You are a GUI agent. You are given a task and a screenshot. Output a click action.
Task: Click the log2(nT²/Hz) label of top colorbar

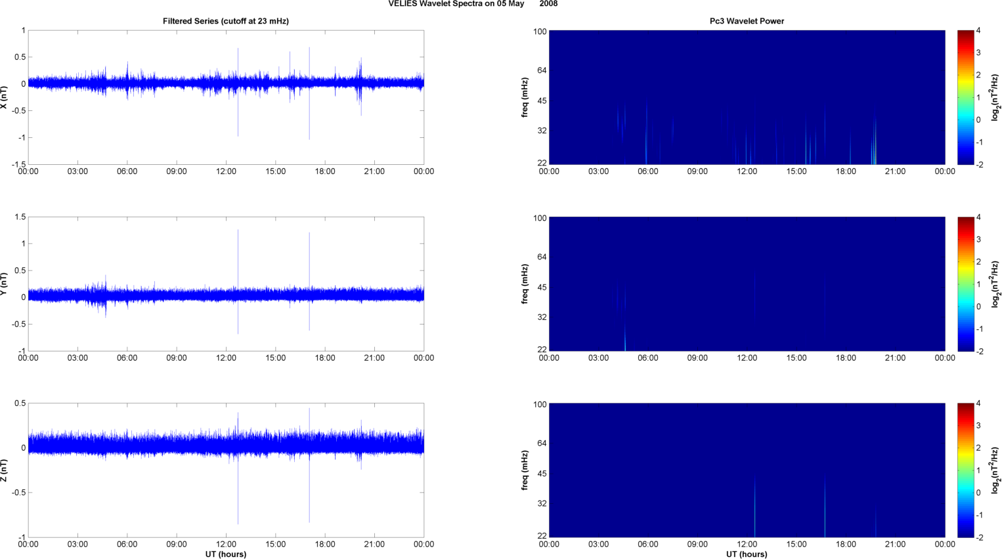pos(995,97)
